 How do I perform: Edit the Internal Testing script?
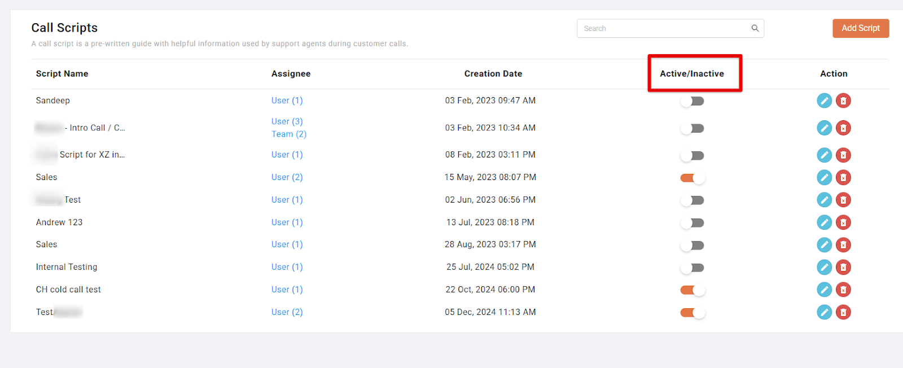click(824, 267)
